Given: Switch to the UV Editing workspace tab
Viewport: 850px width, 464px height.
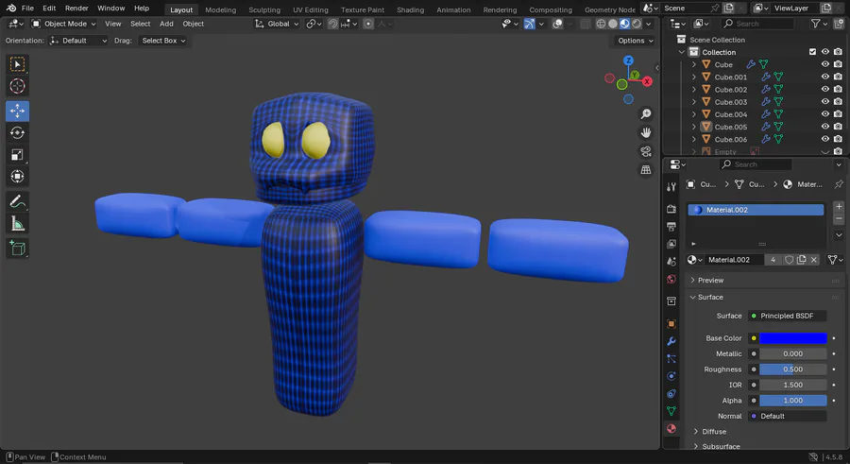Looking at the screenshot, I should click(311, 9).
